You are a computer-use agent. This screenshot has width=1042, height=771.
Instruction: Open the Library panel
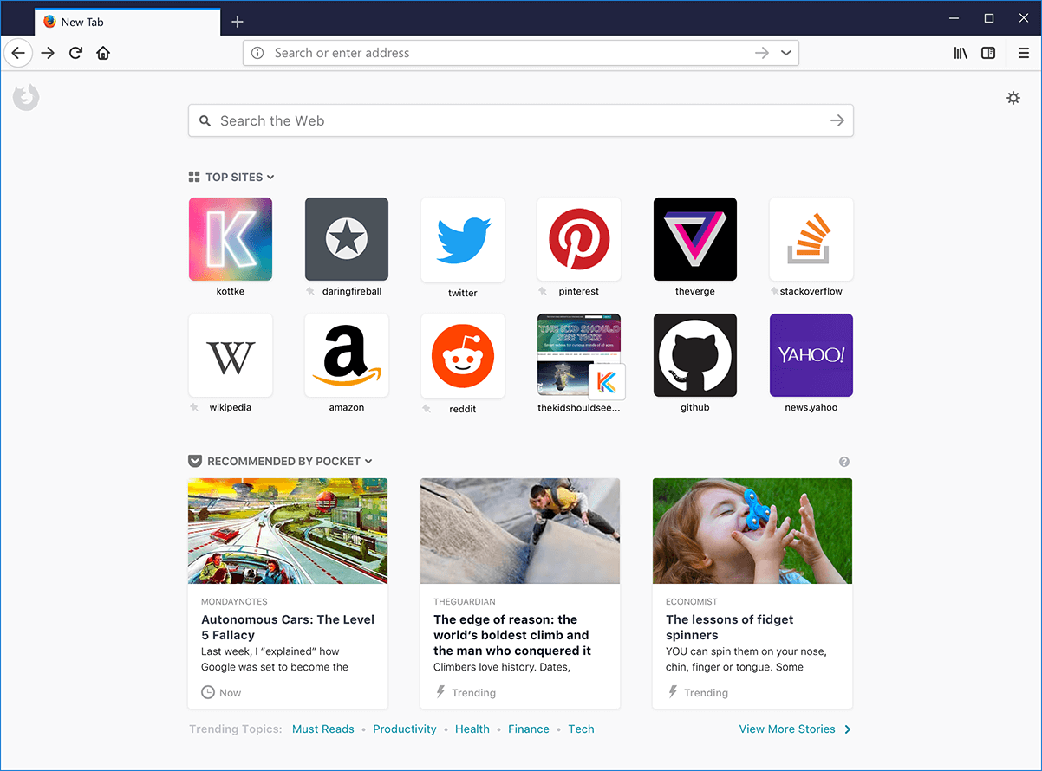[961, 53]
